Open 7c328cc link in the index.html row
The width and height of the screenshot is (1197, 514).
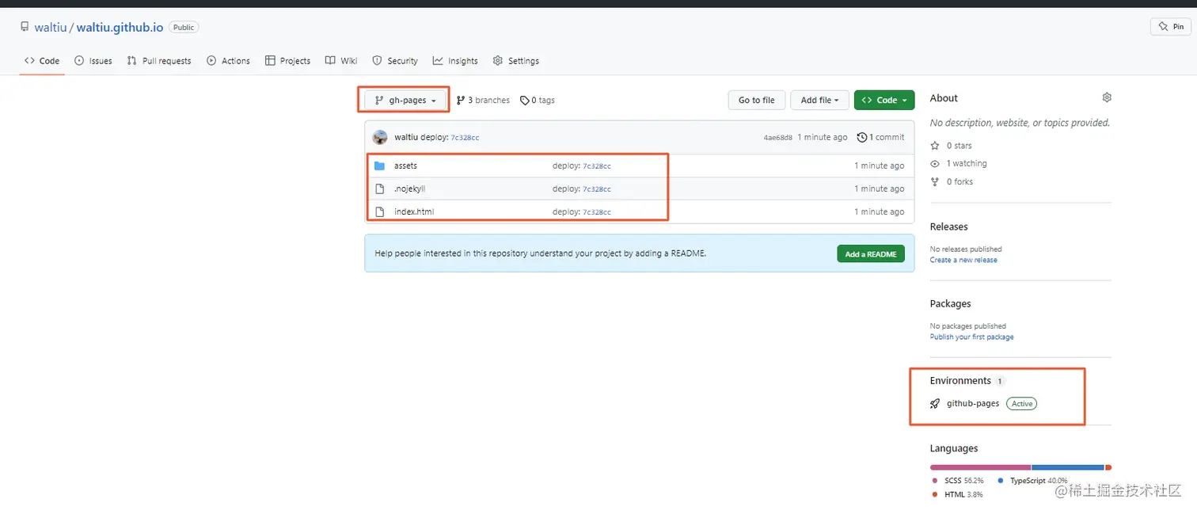[x=597, y=212]
